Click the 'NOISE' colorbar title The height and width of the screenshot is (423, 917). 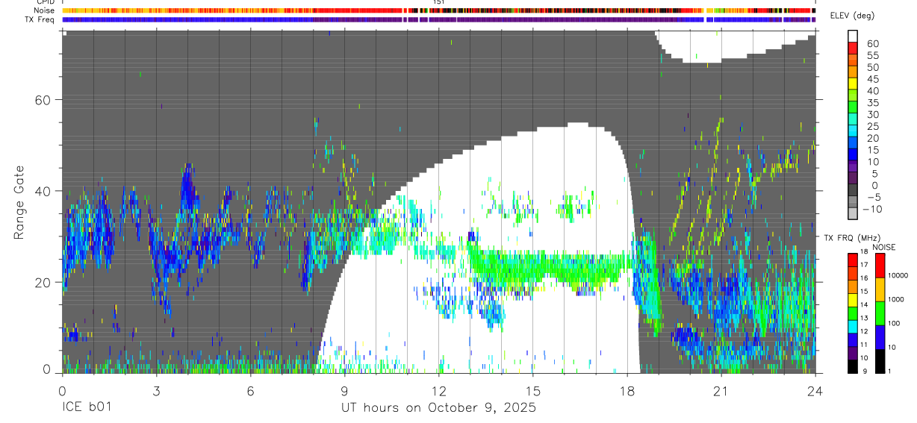click(884, 247)
